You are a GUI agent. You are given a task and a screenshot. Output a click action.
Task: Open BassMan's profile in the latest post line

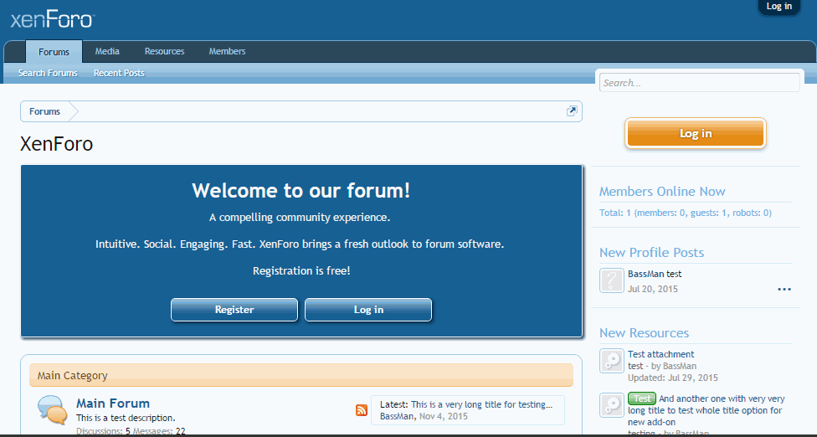click(x=398, y=416)
